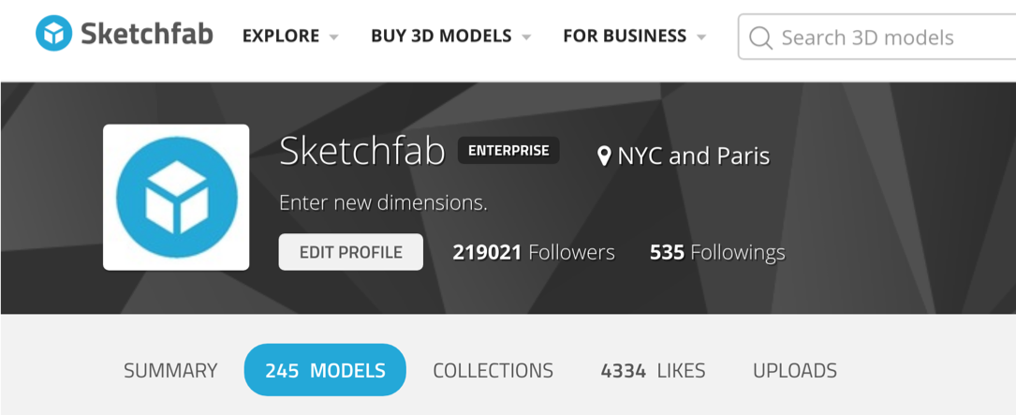Open the 535 Followings list
The image size is (1016, 415).
pos(717,252)
